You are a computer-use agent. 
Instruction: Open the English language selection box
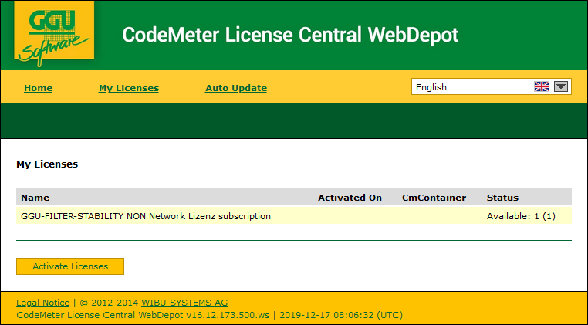pos(471,87)
